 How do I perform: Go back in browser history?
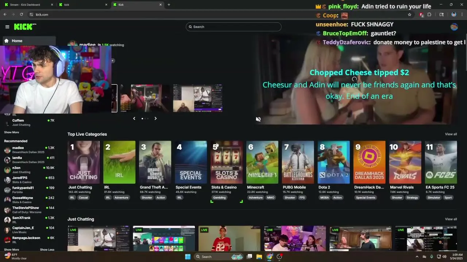tap(5, 15)
